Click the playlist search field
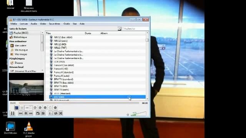Viewport: 246px width, 138px height. (x=136, y=29)
